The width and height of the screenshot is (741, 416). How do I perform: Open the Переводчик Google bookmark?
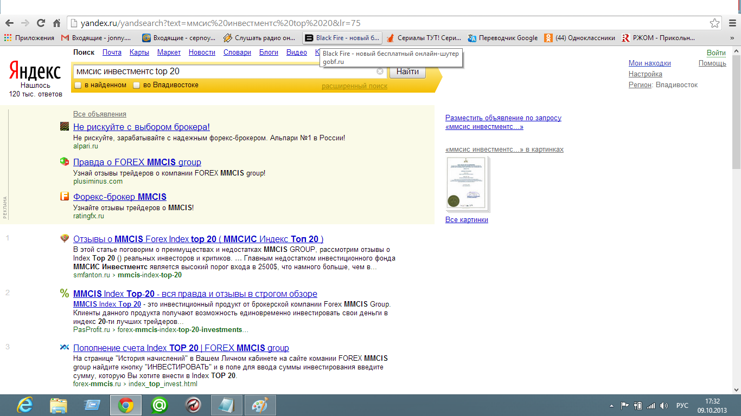[x=503, y=38]
